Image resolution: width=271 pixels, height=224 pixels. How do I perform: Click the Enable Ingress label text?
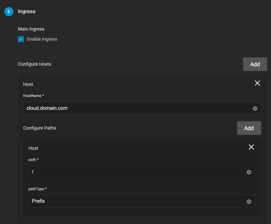tap(42, 39)
